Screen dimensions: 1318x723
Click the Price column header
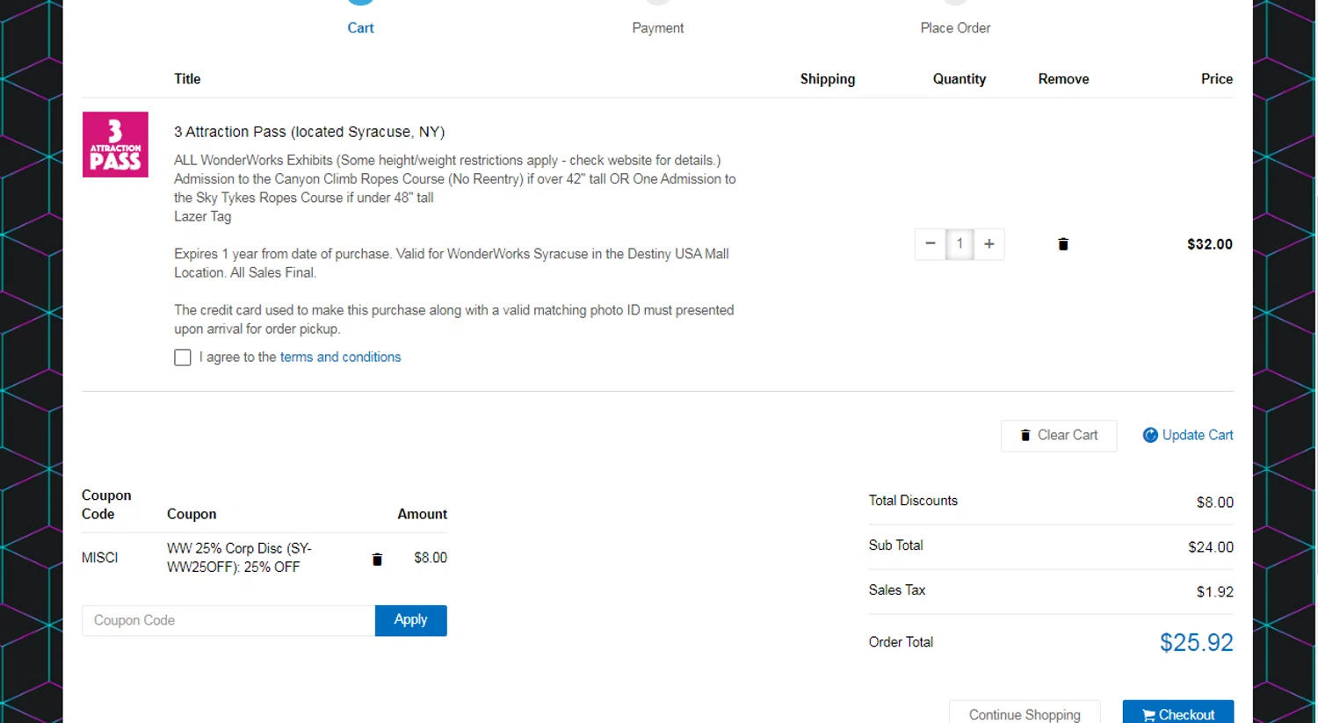tap(1217, 79)
